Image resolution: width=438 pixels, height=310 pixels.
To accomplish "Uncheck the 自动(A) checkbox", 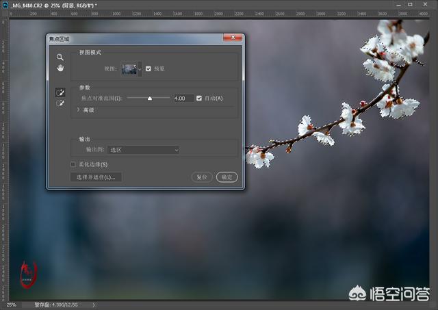I will click(200, 99).
